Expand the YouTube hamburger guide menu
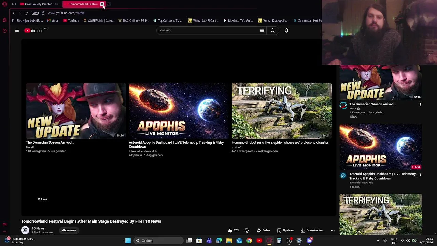This screenshot has width=437, height=246. tap(17, 30)
